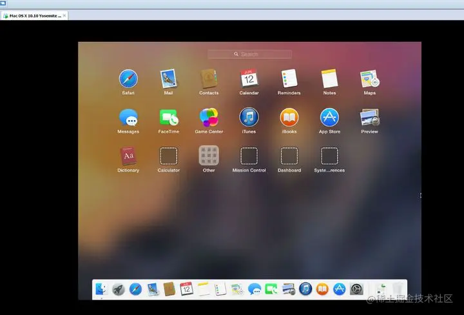This screenshot has width=464, height=315.
Task: Select the Mac OS X 10.10 Yosemite tab
Action: click(35, 15)
